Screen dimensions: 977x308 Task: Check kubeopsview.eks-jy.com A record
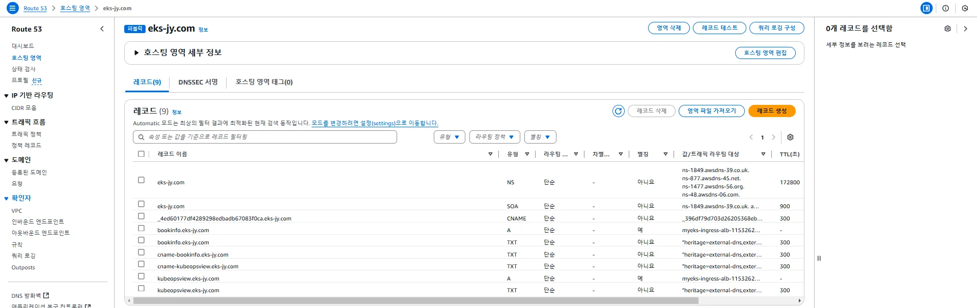click(x=141, y=276)
